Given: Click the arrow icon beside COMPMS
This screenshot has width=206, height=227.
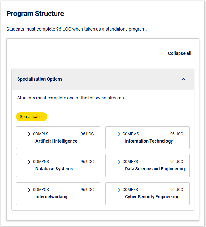Looking at the screenshot, I should (118, 134).
